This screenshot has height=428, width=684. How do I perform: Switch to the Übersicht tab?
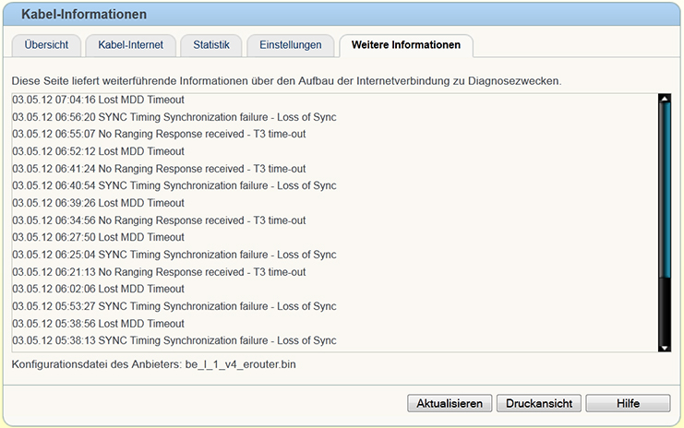coord(44,45)
